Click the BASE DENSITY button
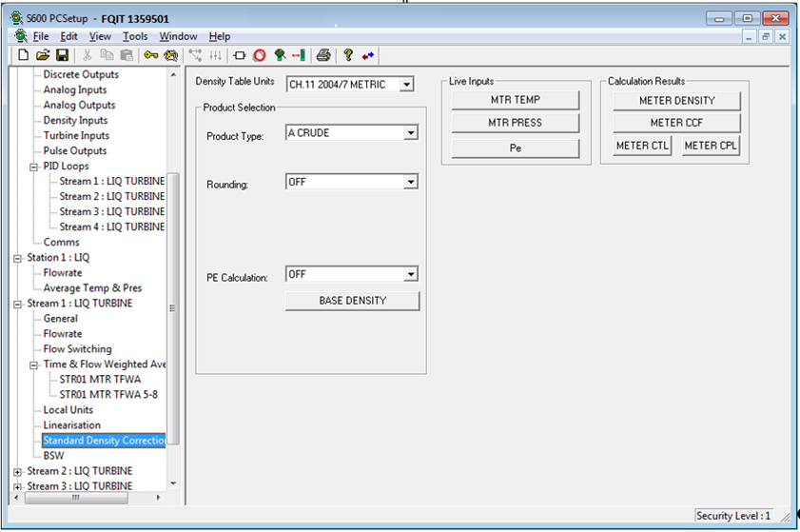800x532 pixels. coord(353,301)
